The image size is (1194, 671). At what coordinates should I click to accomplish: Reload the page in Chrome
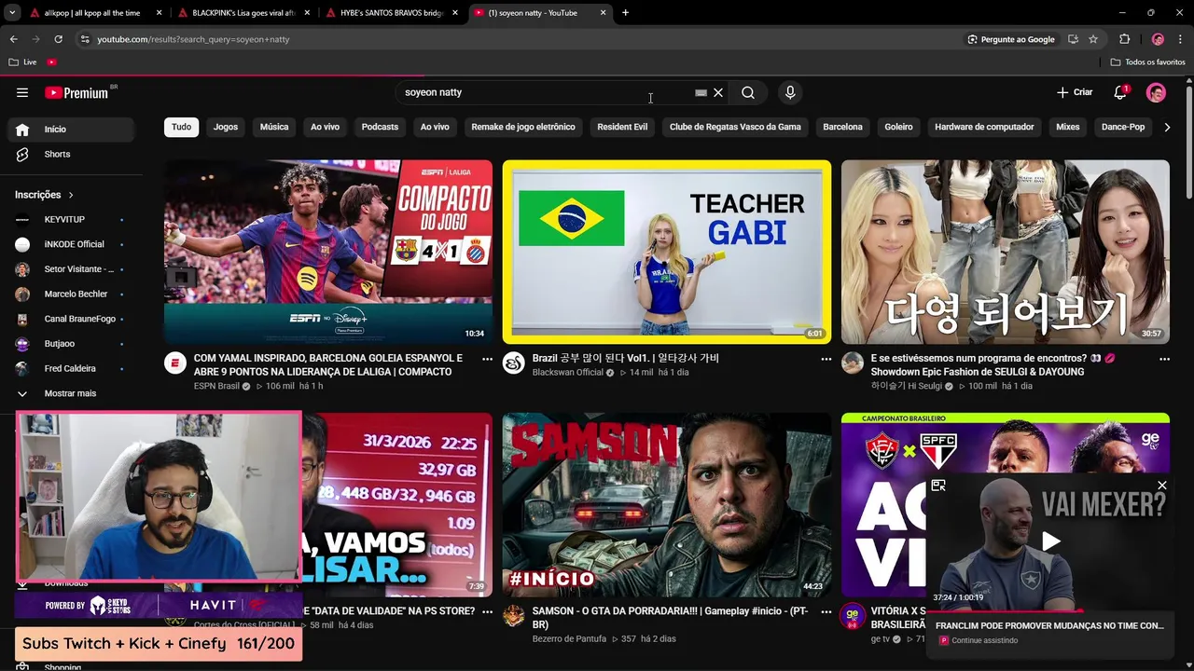58,39
